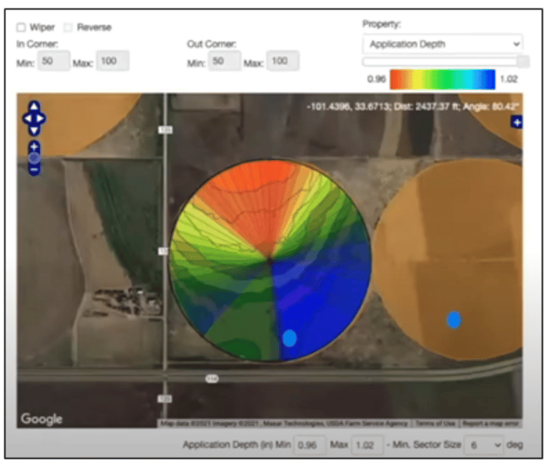Screen dimensions: 550x466
Task: Enable the Wiper checkbox
Action: tap(21, 28)
